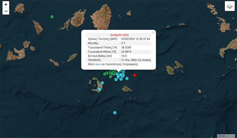Viewport: 237px width, 138px height.
Task: Click the 20 km scale bar
Action: [226, 136]
